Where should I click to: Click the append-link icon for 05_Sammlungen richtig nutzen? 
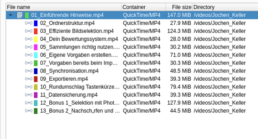(29, 47)
